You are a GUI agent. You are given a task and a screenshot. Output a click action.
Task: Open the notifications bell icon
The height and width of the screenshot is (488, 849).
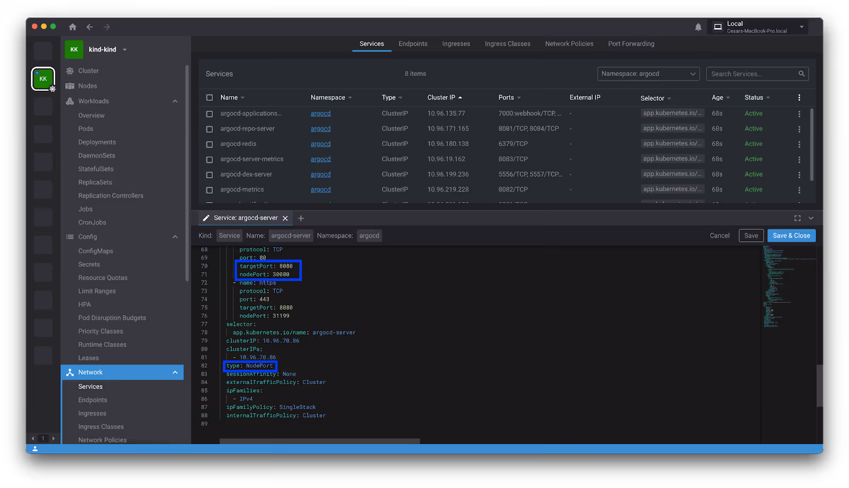coord(698,27)
